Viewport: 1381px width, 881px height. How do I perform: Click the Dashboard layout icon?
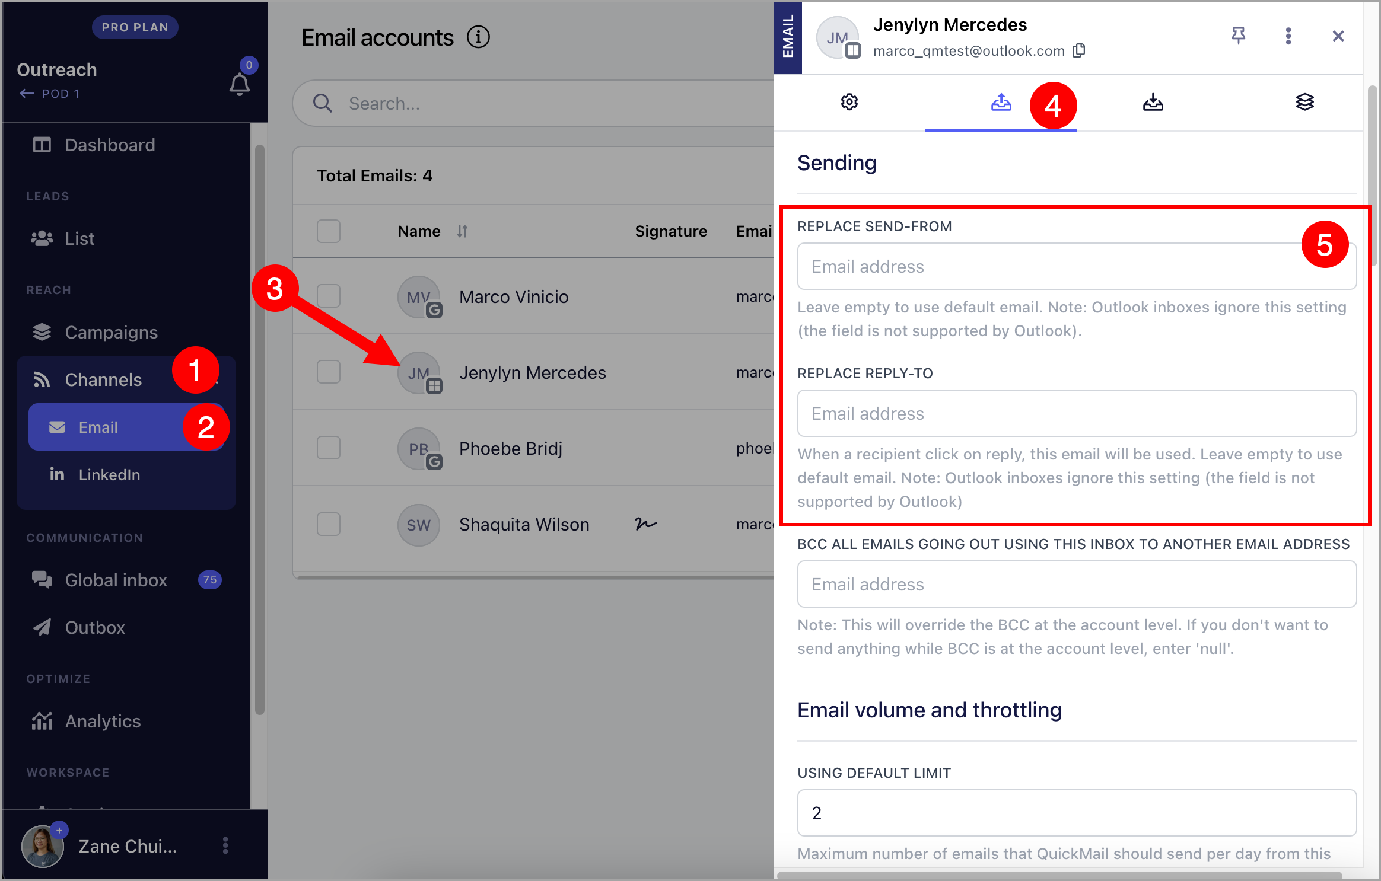42,145
